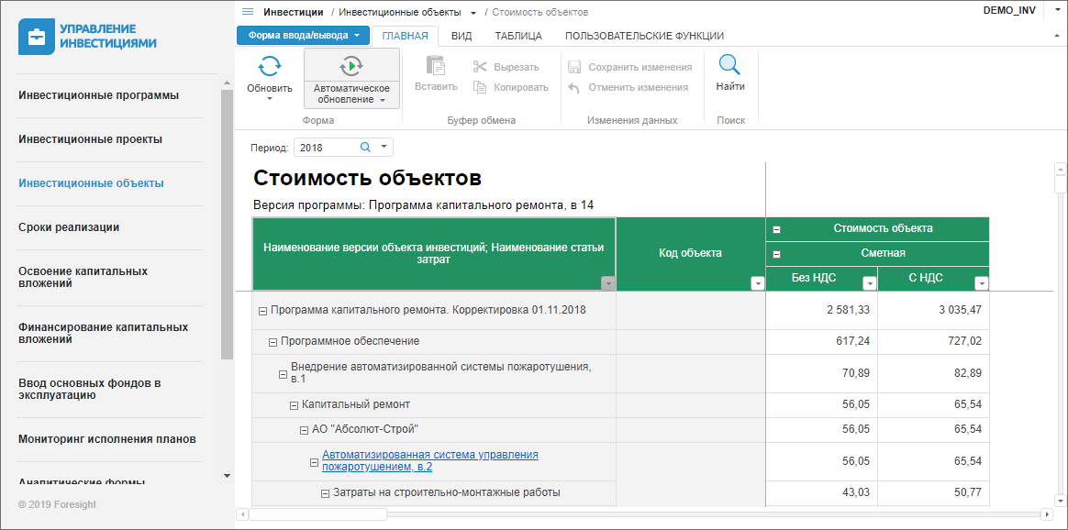Click the value 70,89 cell
This screenshot has width=1068, height=530.
[822, 373]
